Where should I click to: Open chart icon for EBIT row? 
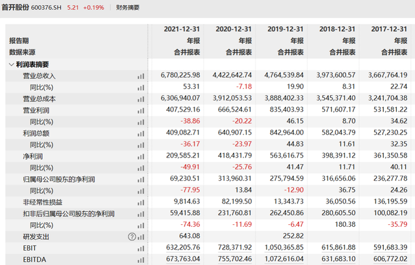(141, 248)
